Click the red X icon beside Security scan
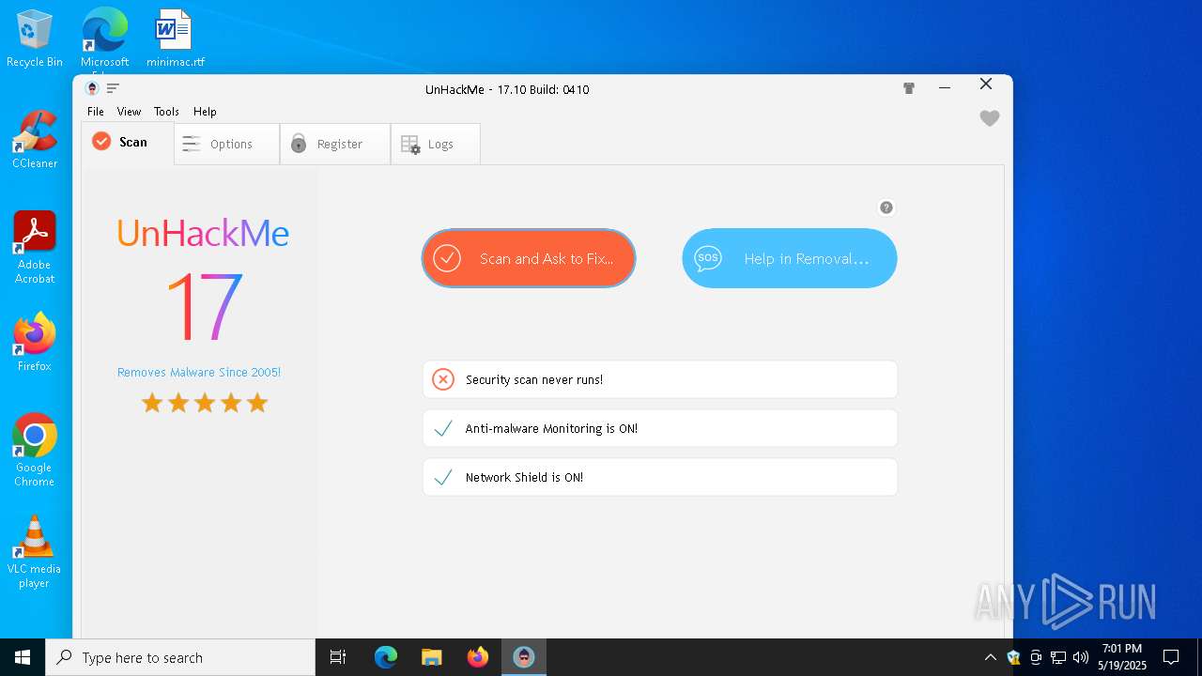 coord(443,379)
